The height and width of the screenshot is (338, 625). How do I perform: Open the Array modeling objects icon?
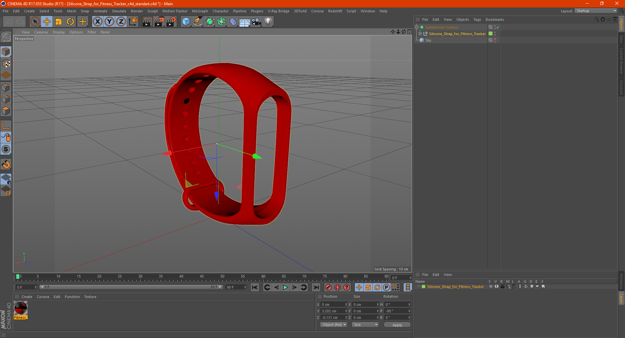[x=221, y=22]
